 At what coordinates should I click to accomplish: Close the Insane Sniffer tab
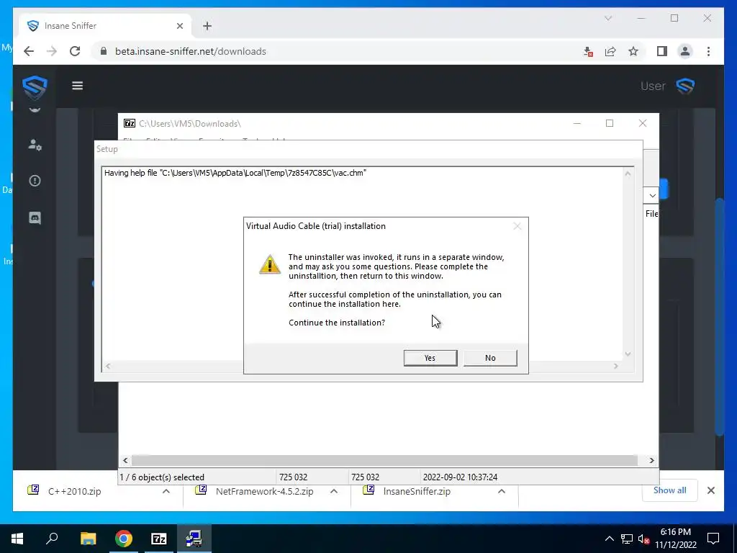[179, 26]
